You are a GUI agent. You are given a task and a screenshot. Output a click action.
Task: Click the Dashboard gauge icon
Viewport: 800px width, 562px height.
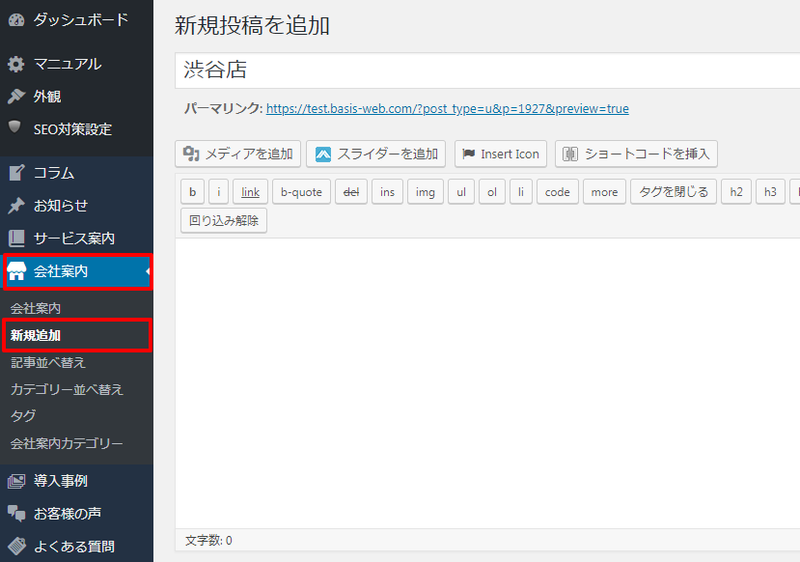point(16,20)
